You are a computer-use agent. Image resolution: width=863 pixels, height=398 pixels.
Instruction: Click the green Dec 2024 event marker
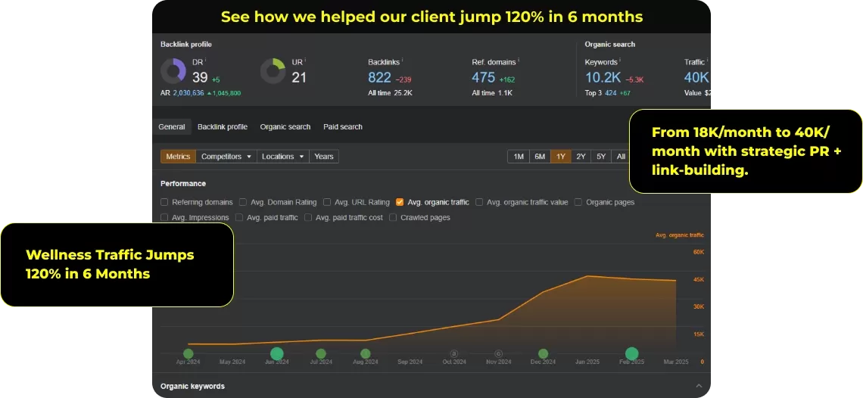[543, 353]
